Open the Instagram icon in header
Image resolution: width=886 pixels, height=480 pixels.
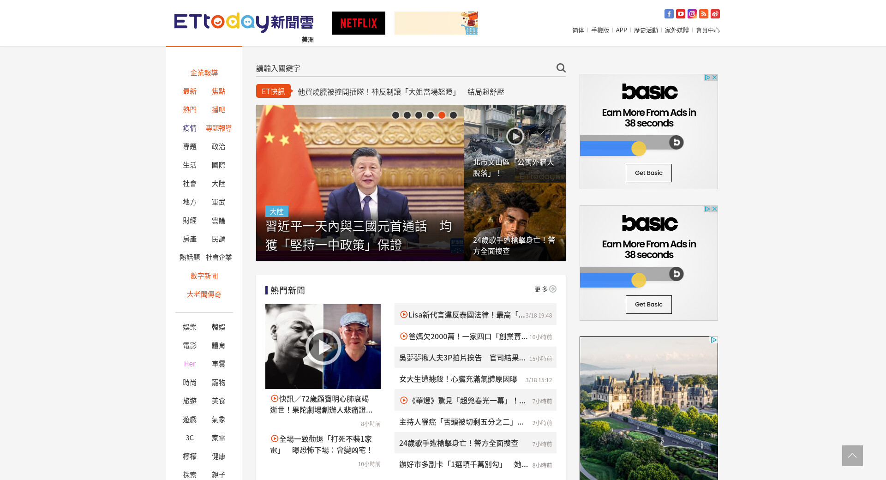pyautogui.click(x=692, y=14)
